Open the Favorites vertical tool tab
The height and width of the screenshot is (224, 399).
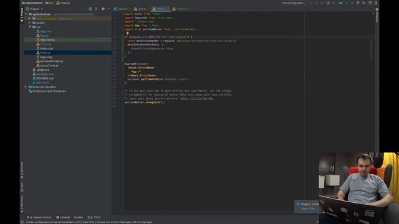point(22,170)
